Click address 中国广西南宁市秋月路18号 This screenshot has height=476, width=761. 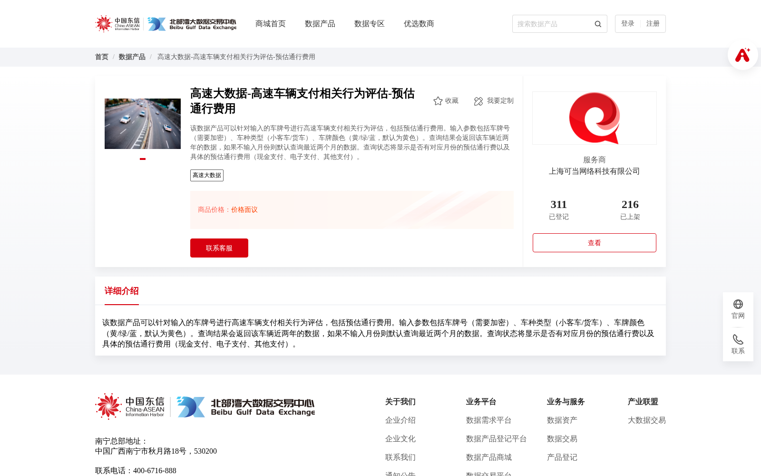tap(141, 451)
